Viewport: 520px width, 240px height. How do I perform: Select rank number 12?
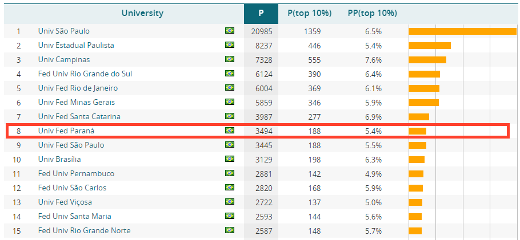coord(17,188)
